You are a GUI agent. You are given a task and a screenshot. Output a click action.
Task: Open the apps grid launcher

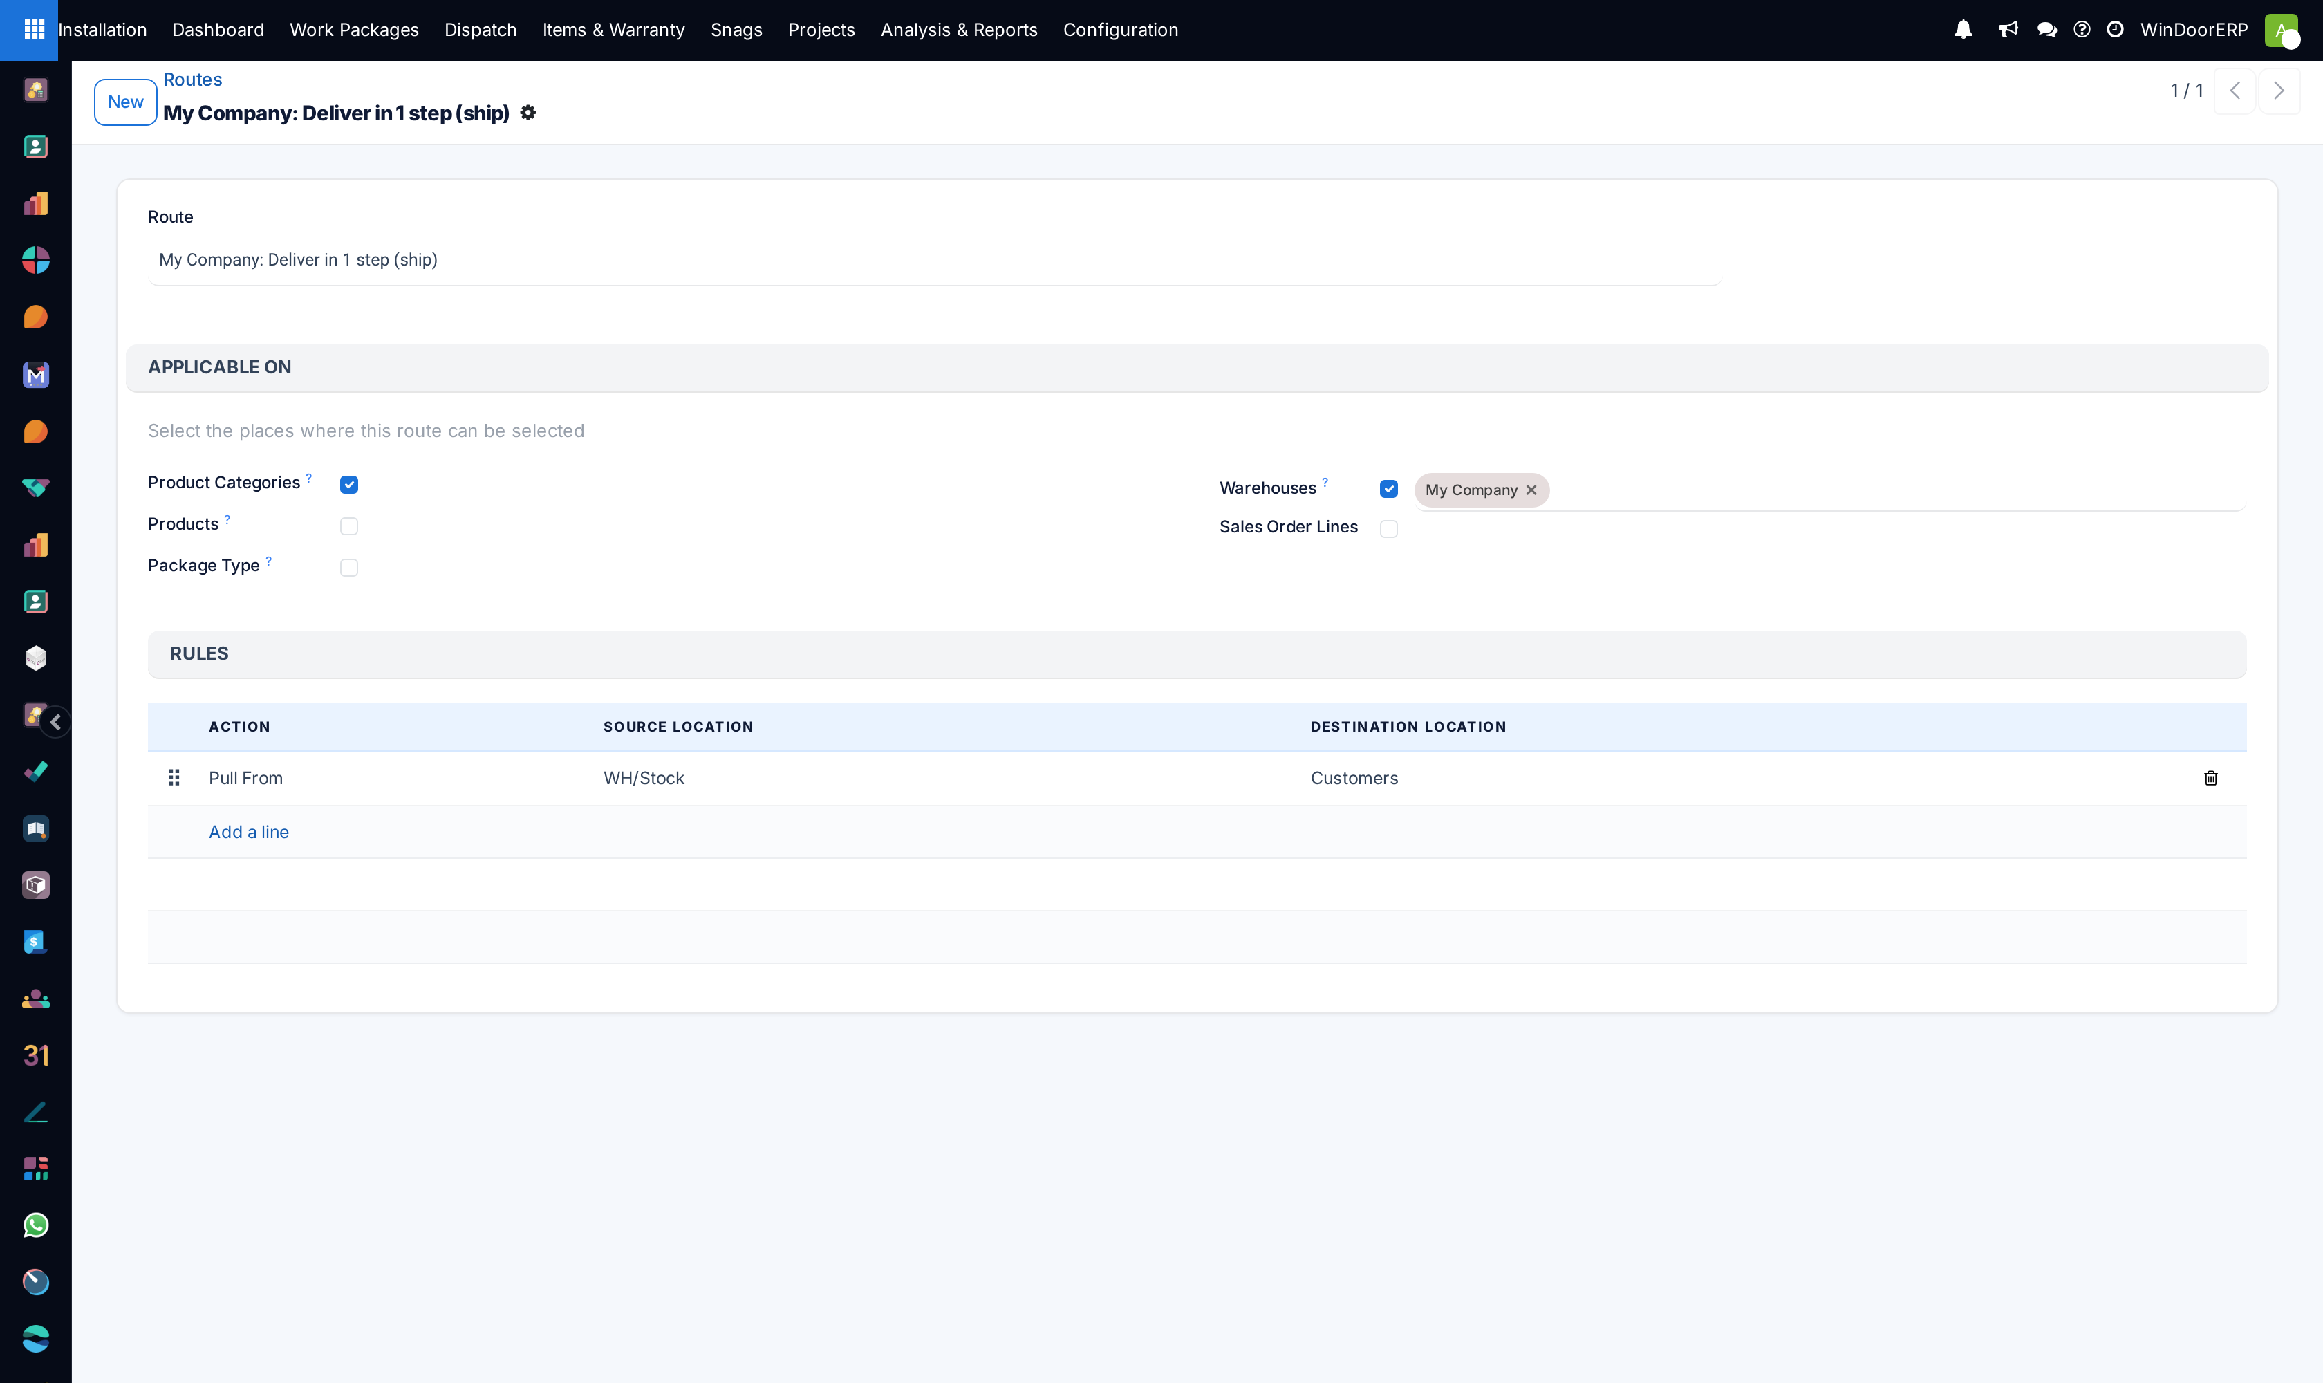click(35, 30)
